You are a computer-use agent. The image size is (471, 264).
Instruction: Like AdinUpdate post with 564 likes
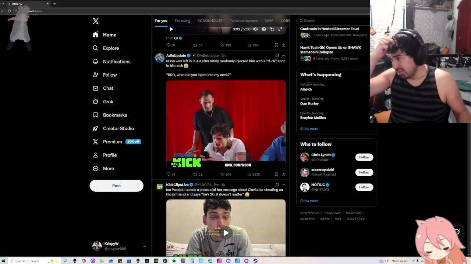point(226,175)
